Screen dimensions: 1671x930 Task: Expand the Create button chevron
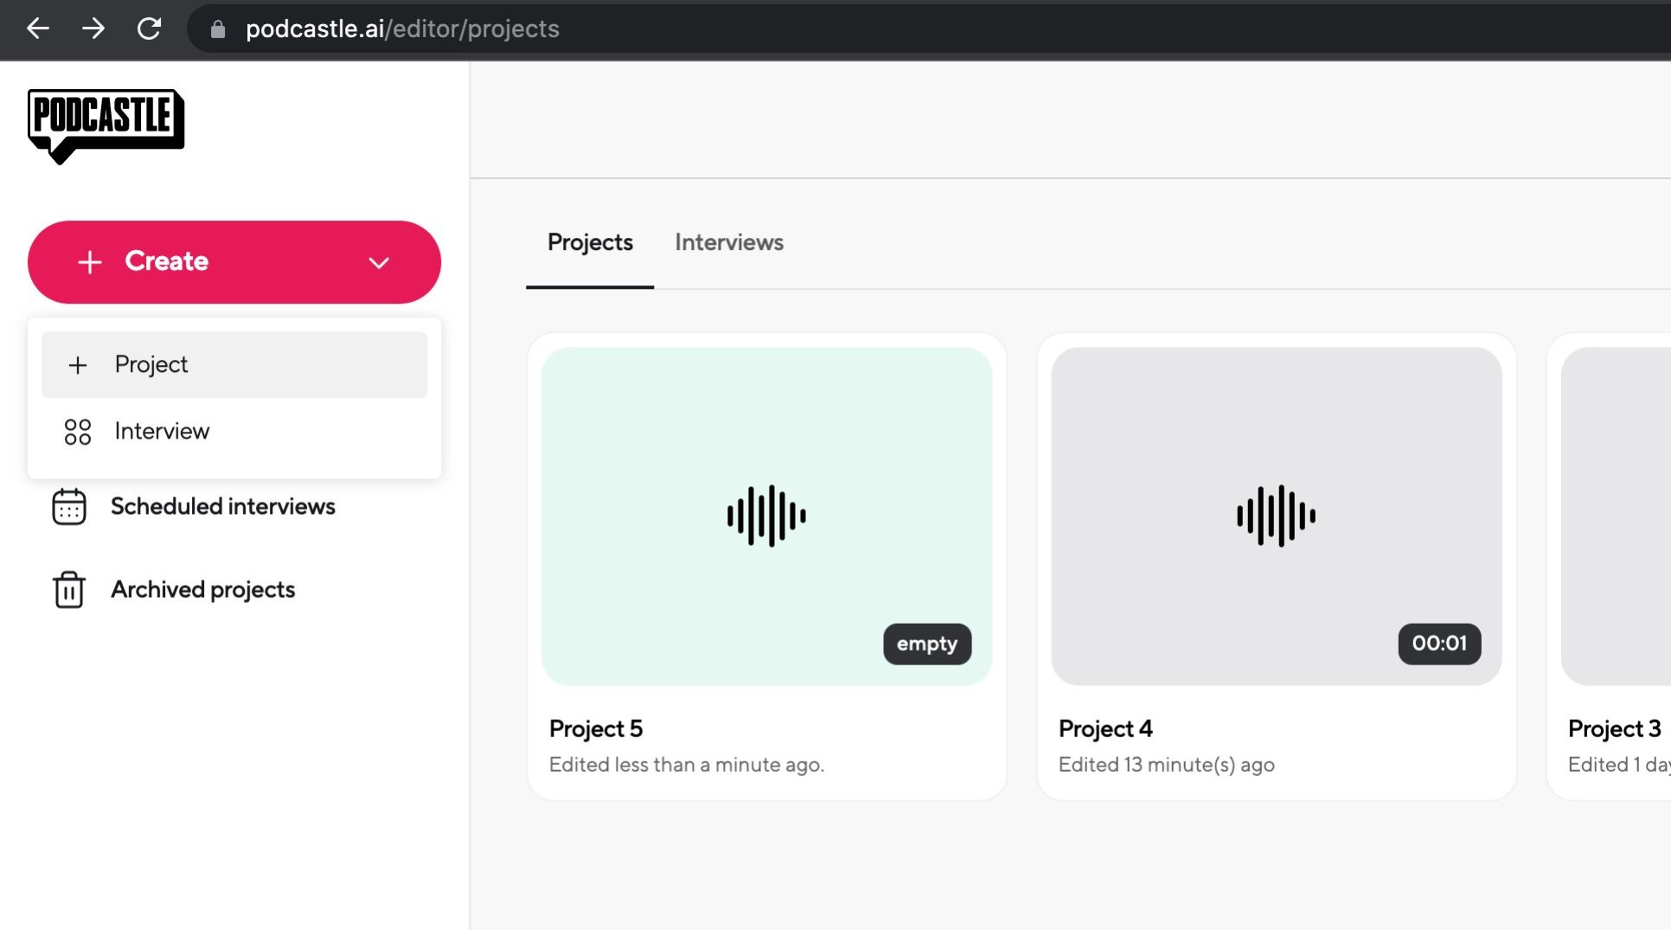coord(378,262)
